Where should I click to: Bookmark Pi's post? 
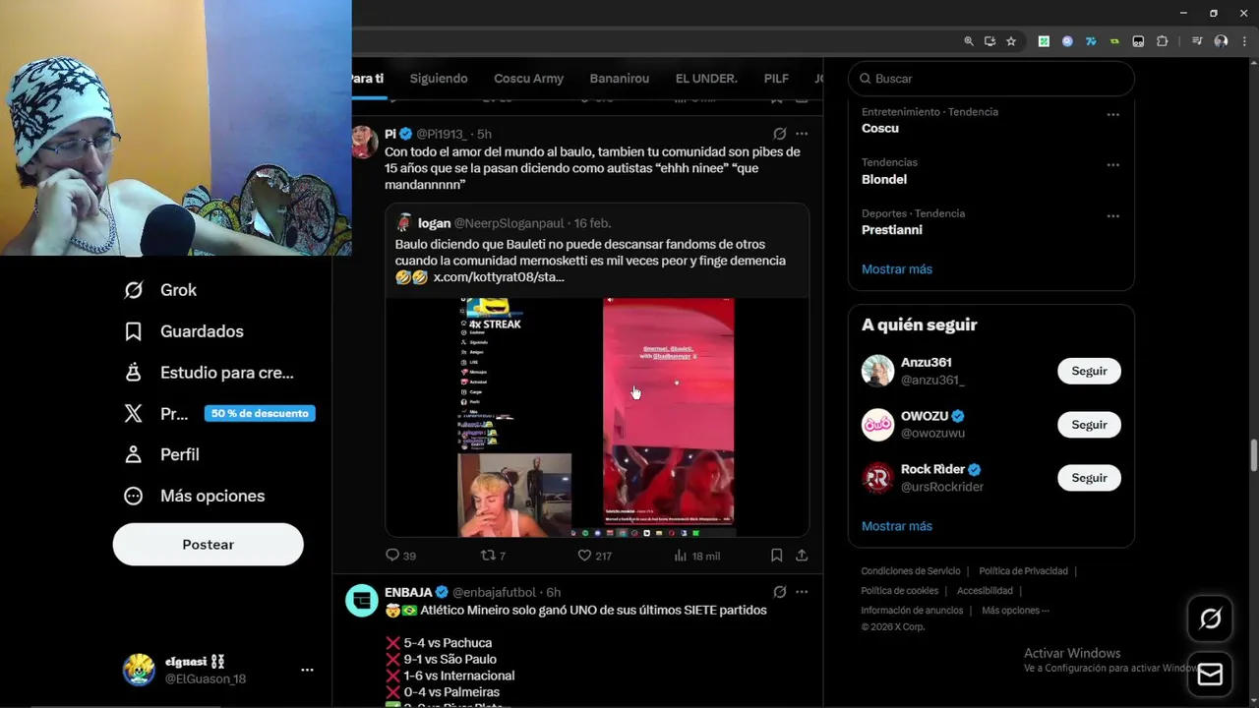(x=776, y=556)
